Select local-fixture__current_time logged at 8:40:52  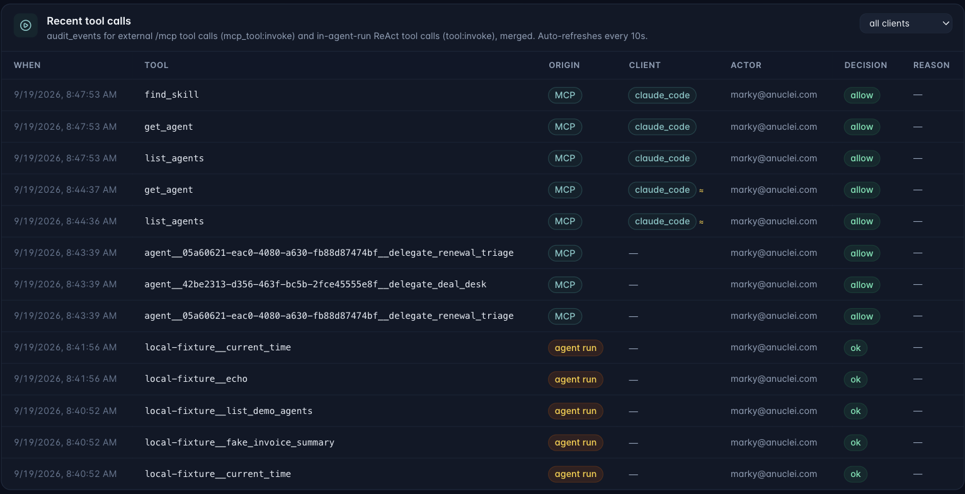click(x=218, y=474)
